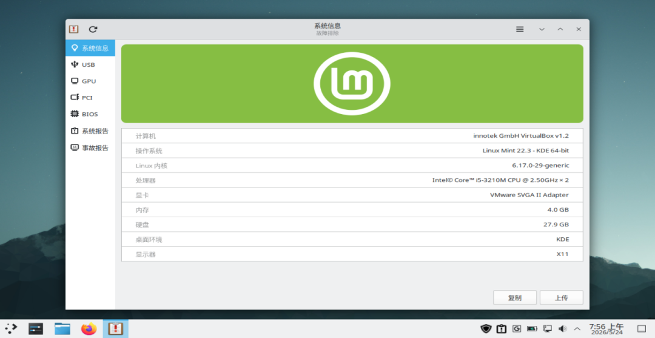Select the display server value 'X11'

point(562,254)
